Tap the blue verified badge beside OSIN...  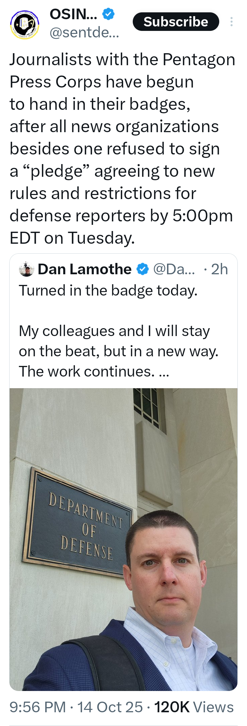tap(108, 14)
